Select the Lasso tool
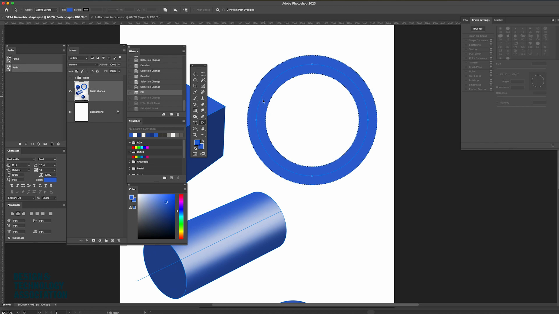559x314 pixels. tap(195, 80)
